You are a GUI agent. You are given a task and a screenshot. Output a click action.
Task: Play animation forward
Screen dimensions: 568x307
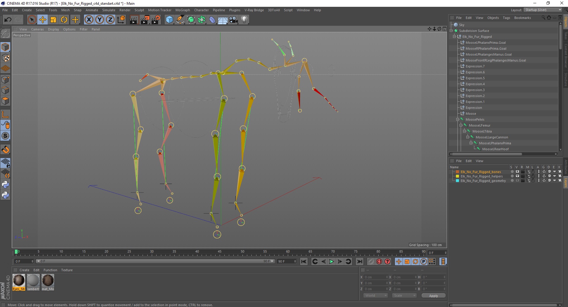pos(331,261)
